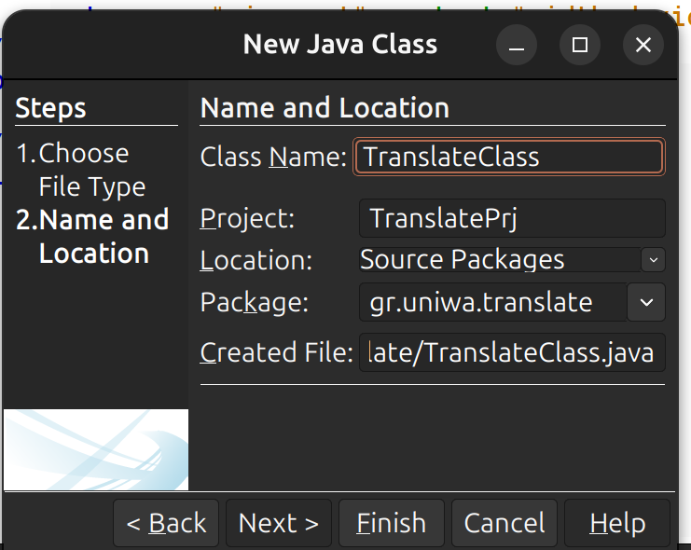Maximize the New Java Class dialog

[580, 45]
